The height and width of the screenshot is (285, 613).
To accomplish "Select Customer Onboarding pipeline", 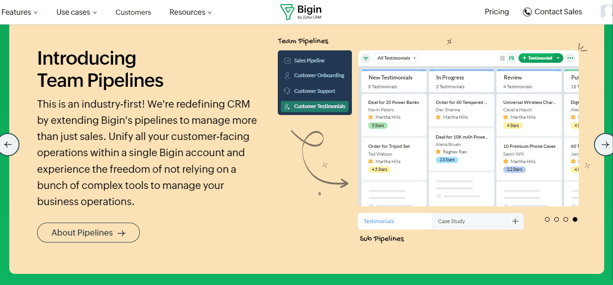I will [314, 75].
